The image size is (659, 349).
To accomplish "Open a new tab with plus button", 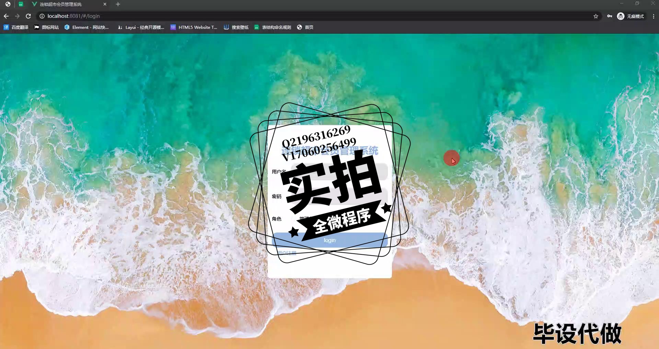I will pyautogui.click(x=118, y=4).
